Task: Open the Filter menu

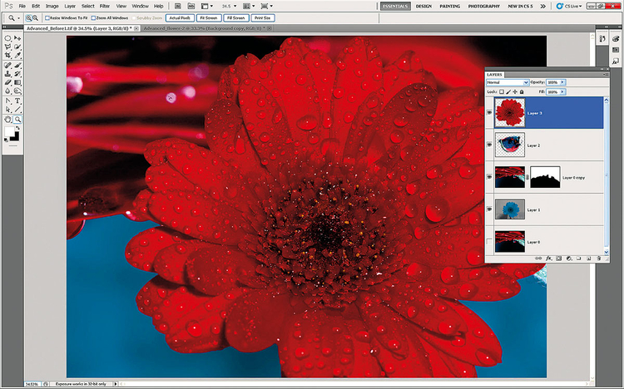Action: (105, 7)
